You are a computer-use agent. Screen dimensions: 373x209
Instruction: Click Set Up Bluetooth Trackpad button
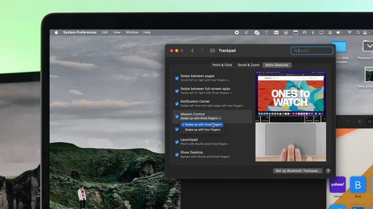coord(298,171)
